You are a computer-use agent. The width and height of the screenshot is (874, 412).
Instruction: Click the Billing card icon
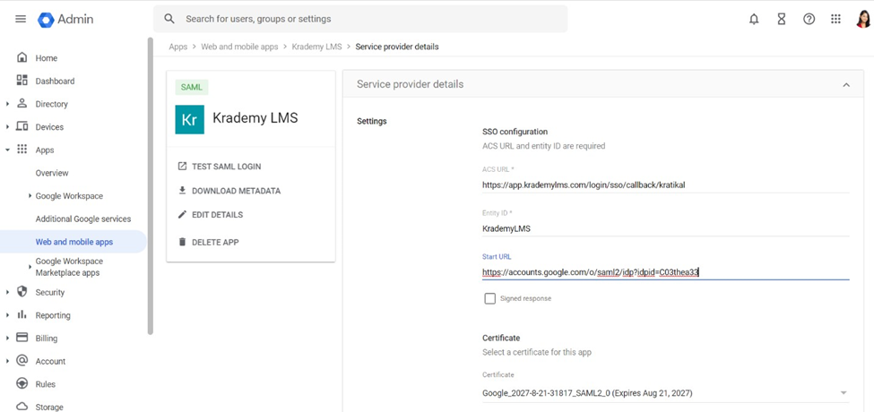tap(22, 338)
